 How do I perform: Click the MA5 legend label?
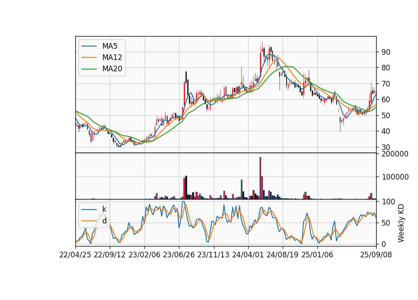[110, 46]
